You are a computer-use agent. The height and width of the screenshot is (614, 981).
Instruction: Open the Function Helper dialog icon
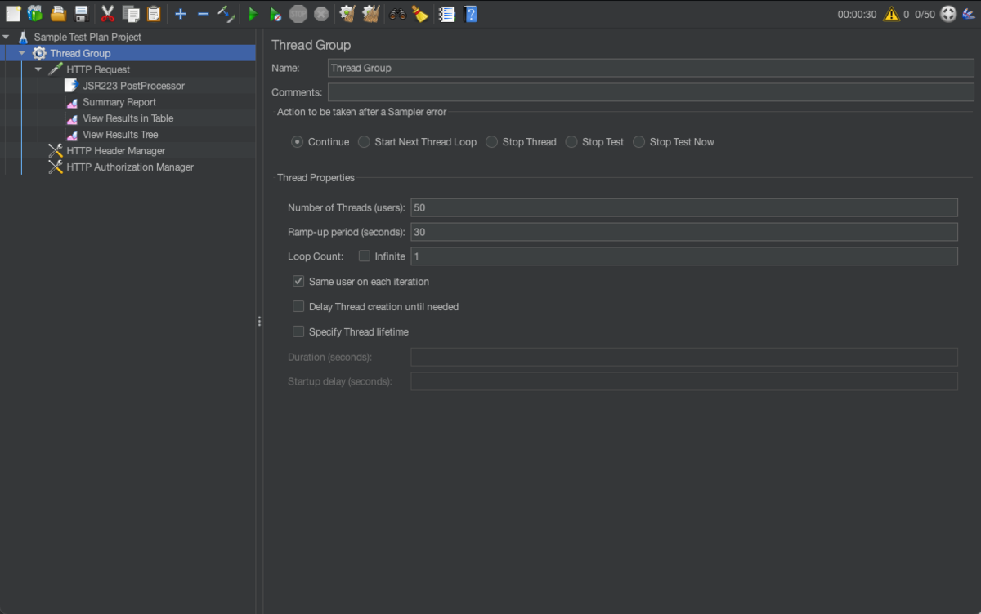coord(446,14)
